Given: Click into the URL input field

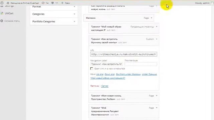Looking at the screenshot, I should tap(123, 54).
